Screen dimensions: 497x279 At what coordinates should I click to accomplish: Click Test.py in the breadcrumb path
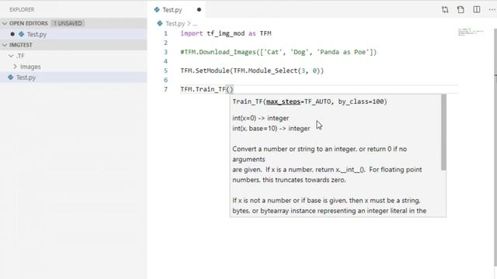(175, 23)
